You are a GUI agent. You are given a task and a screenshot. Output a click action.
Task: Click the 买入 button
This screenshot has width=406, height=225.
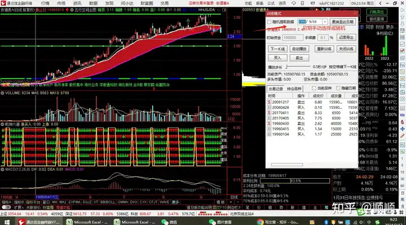(x=277, y=58)
